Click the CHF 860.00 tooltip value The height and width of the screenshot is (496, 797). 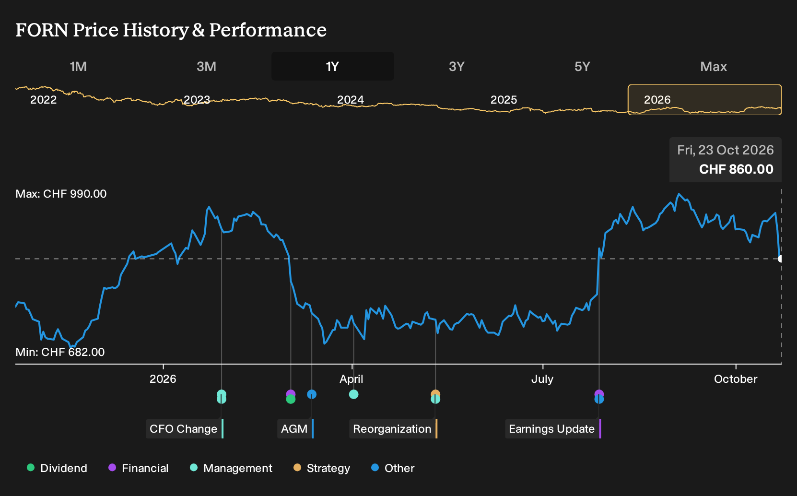pyautogui.click(x=736, y=169)
